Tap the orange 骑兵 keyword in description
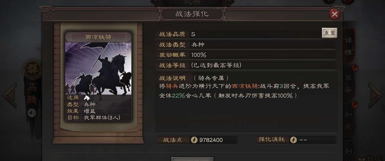Screen dimensions: 385x161 [172, 86]
